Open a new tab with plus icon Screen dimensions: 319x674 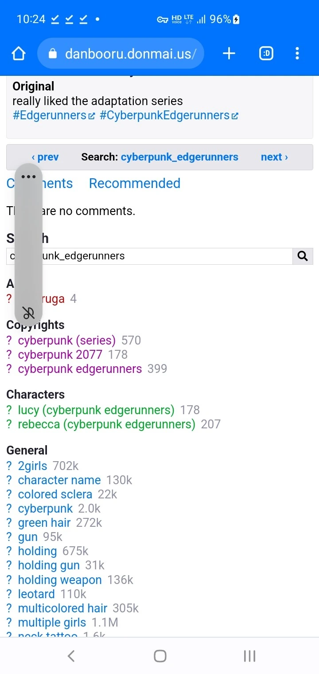point(229,54)
